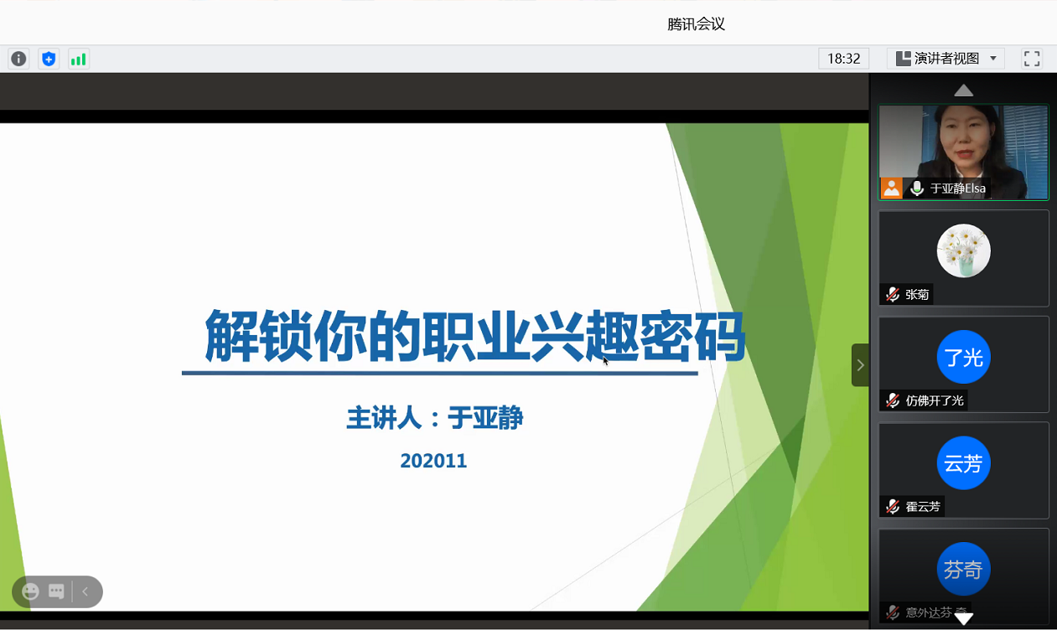Click the orange host icon on 于亚静Elsa's tile
This screenshot has width=1057, height=630.
pos(892,188)
